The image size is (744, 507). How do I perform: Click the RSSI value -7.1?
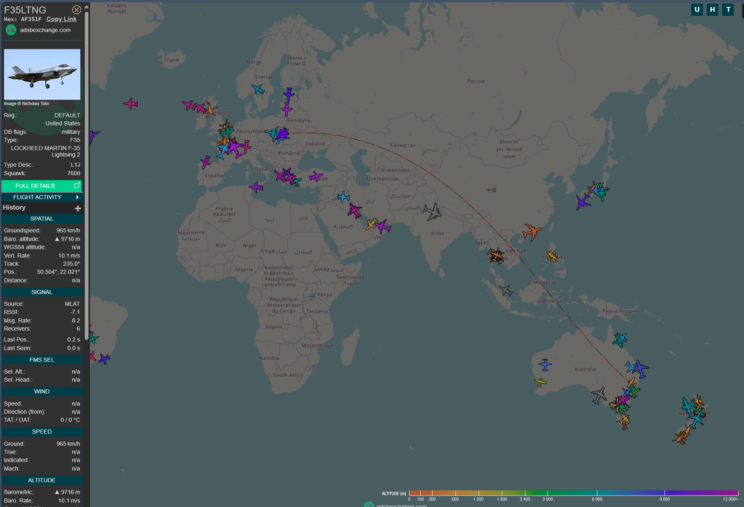click(75, 312)
